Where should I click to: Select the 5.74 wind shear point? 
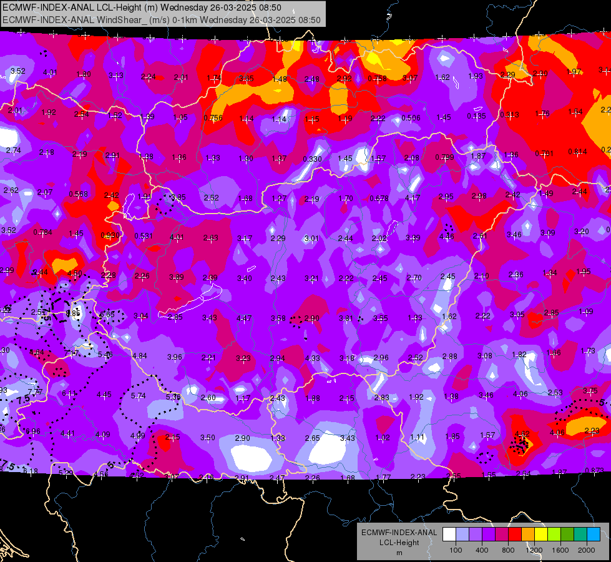click(138, 395)
